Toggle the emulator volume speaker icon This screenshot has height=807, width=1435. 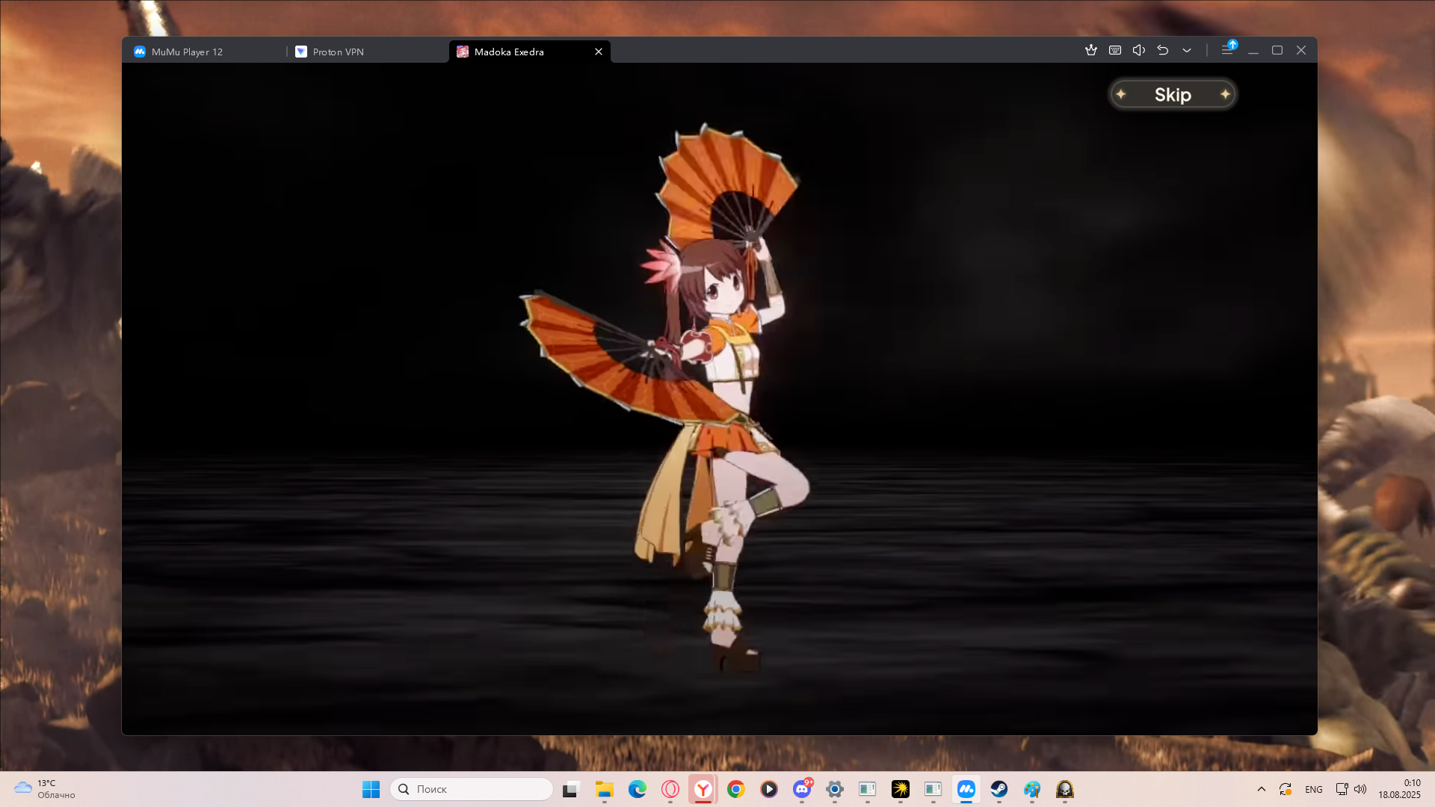pyautogui.click(x=1139, y=50)
